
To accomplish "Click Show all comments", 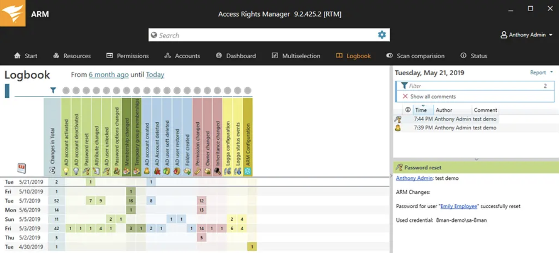I will [433, 96].
